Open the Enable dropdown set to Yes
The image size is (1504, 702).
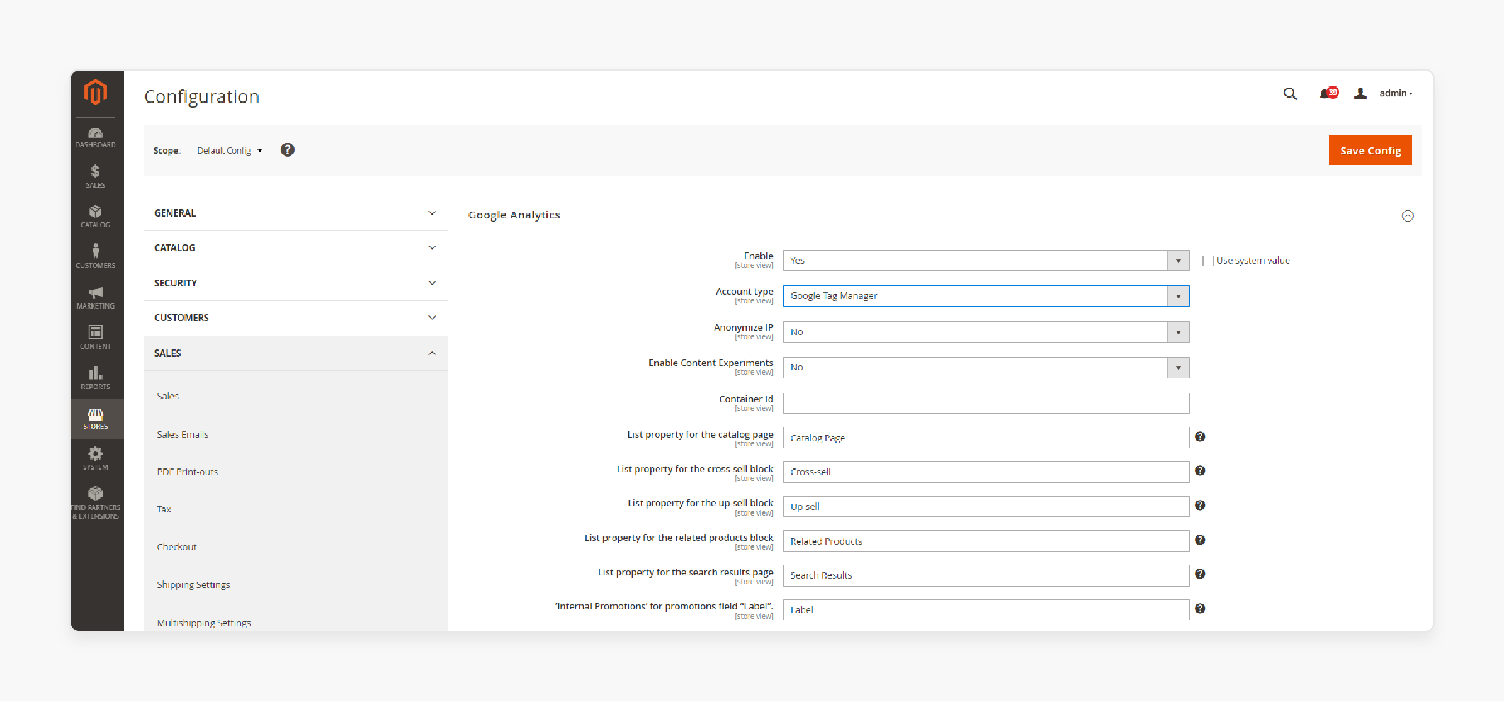coord(986,261)
